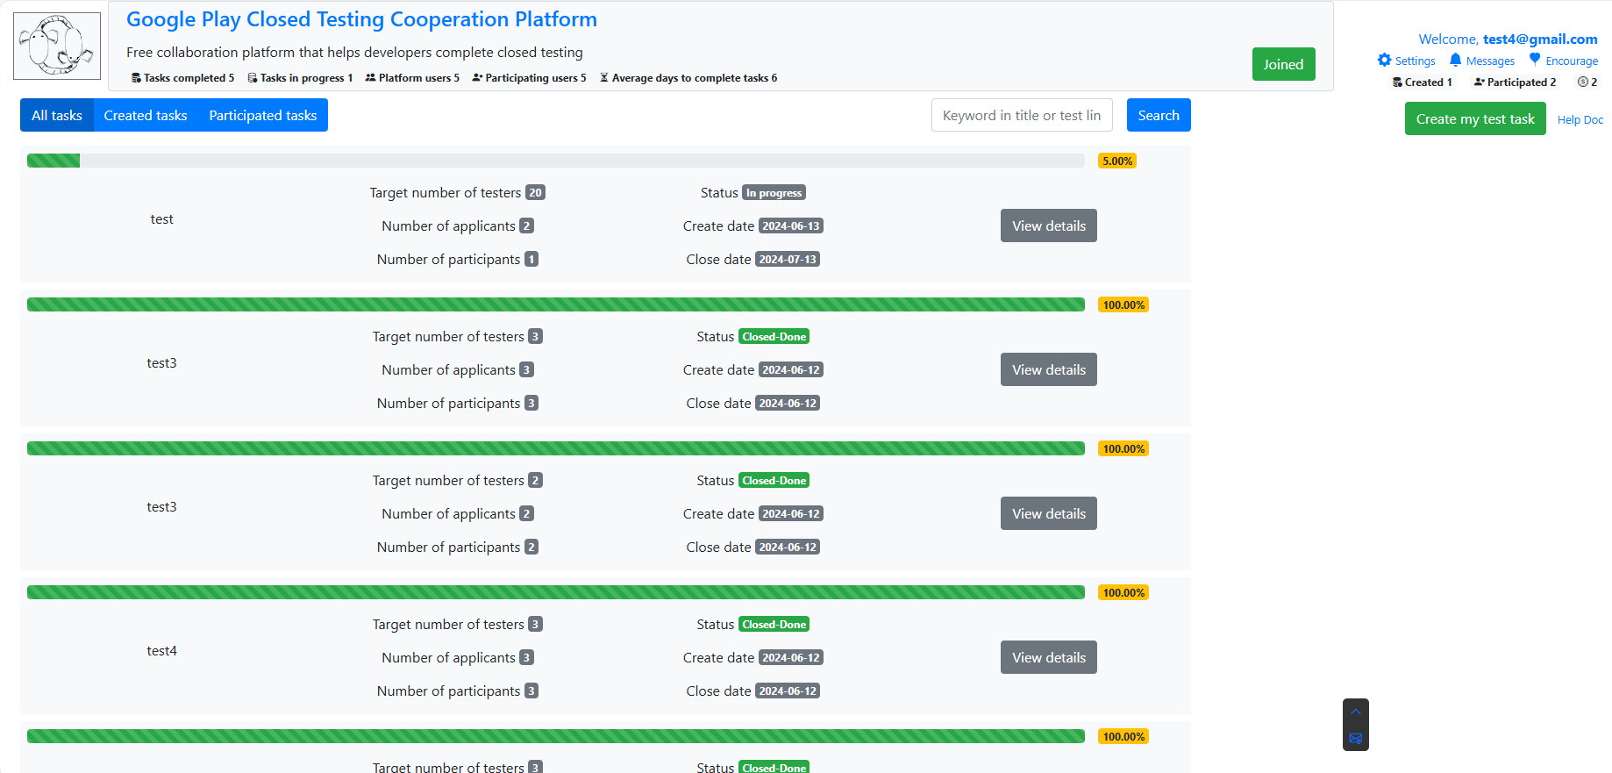Open the Messages link
Screen dimensions: 1612x773
click(1490, 61)
